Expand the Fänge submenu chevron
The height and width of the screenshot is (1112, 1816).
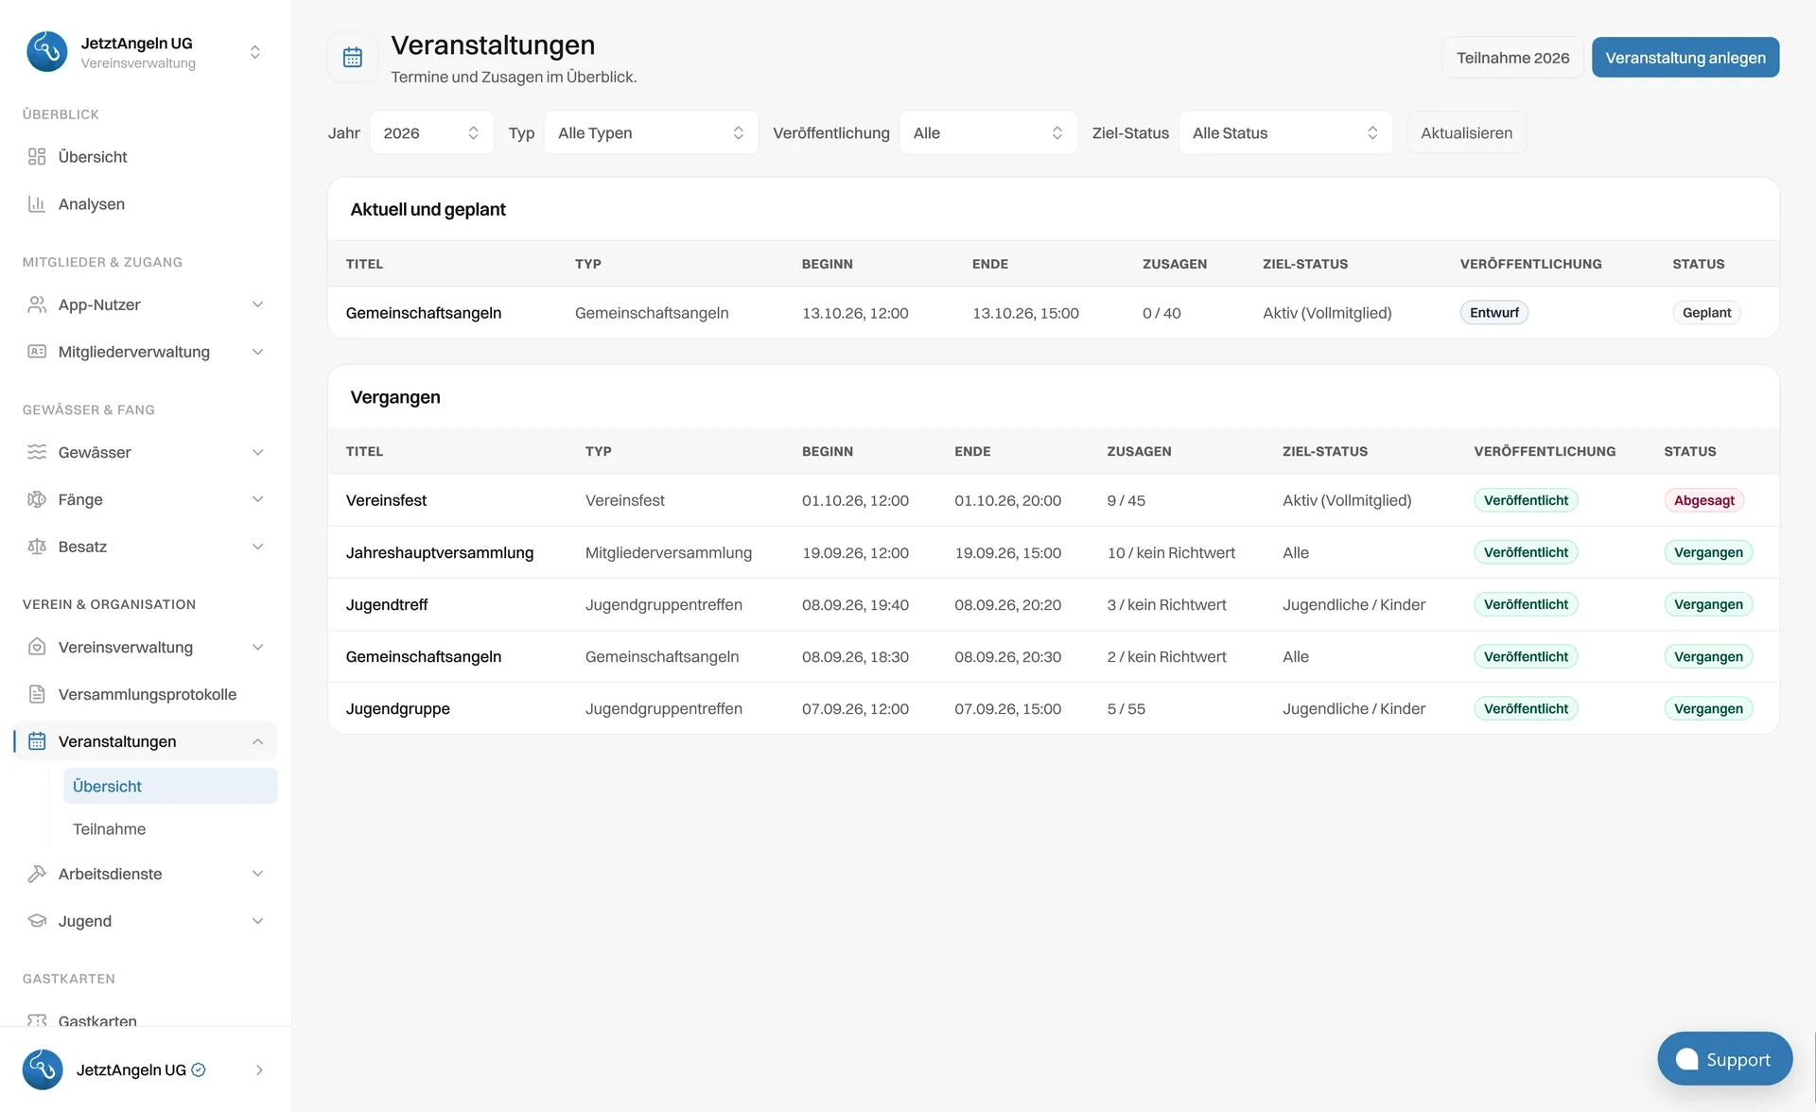coord(257,499)
